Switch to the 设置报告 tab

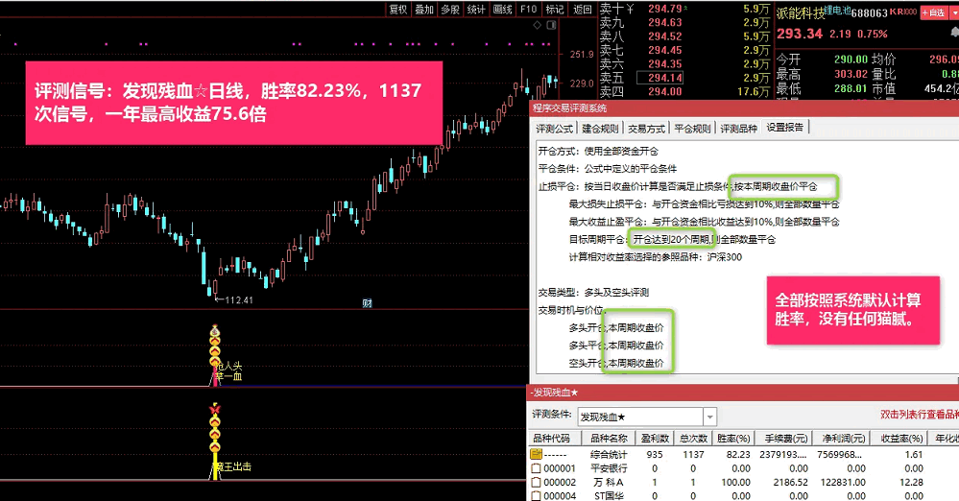[x=785, y=128]
